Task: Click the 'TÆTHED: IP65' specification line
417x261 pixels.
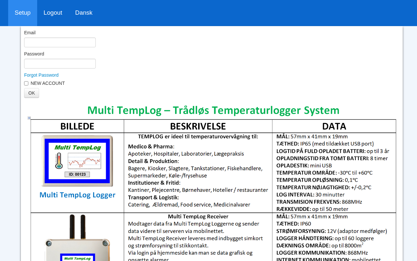Action: [x=325, y=144]
